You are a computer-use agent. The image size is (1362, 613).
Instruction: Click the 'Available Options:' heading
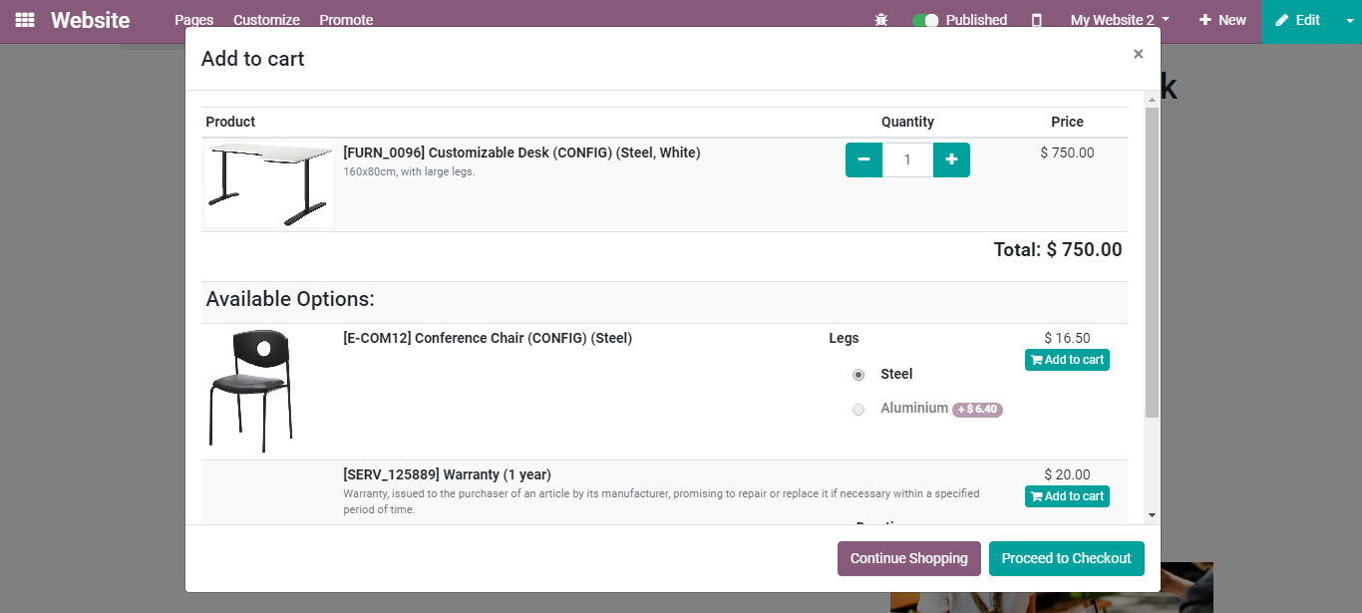[x=290, y=299]
